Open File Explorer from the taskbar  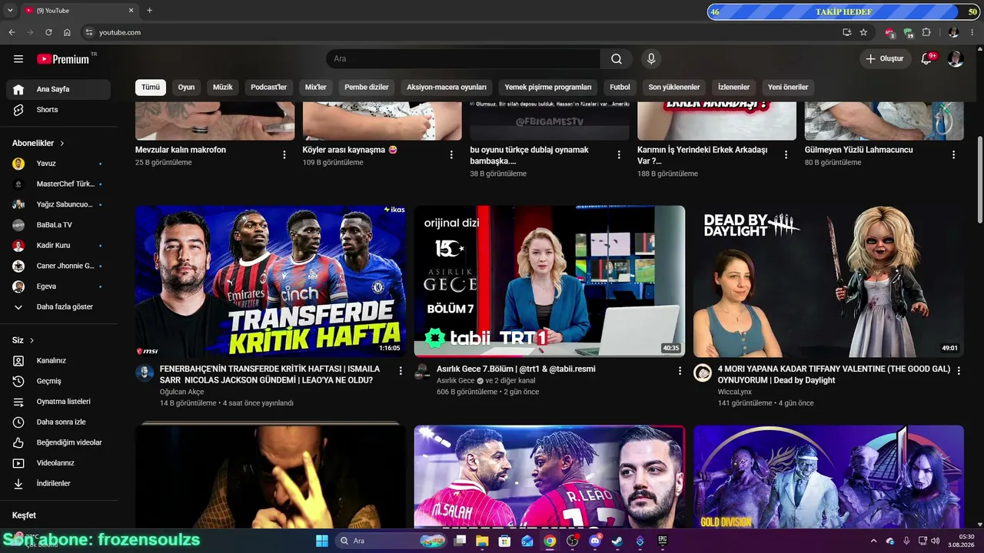(482, 541)
